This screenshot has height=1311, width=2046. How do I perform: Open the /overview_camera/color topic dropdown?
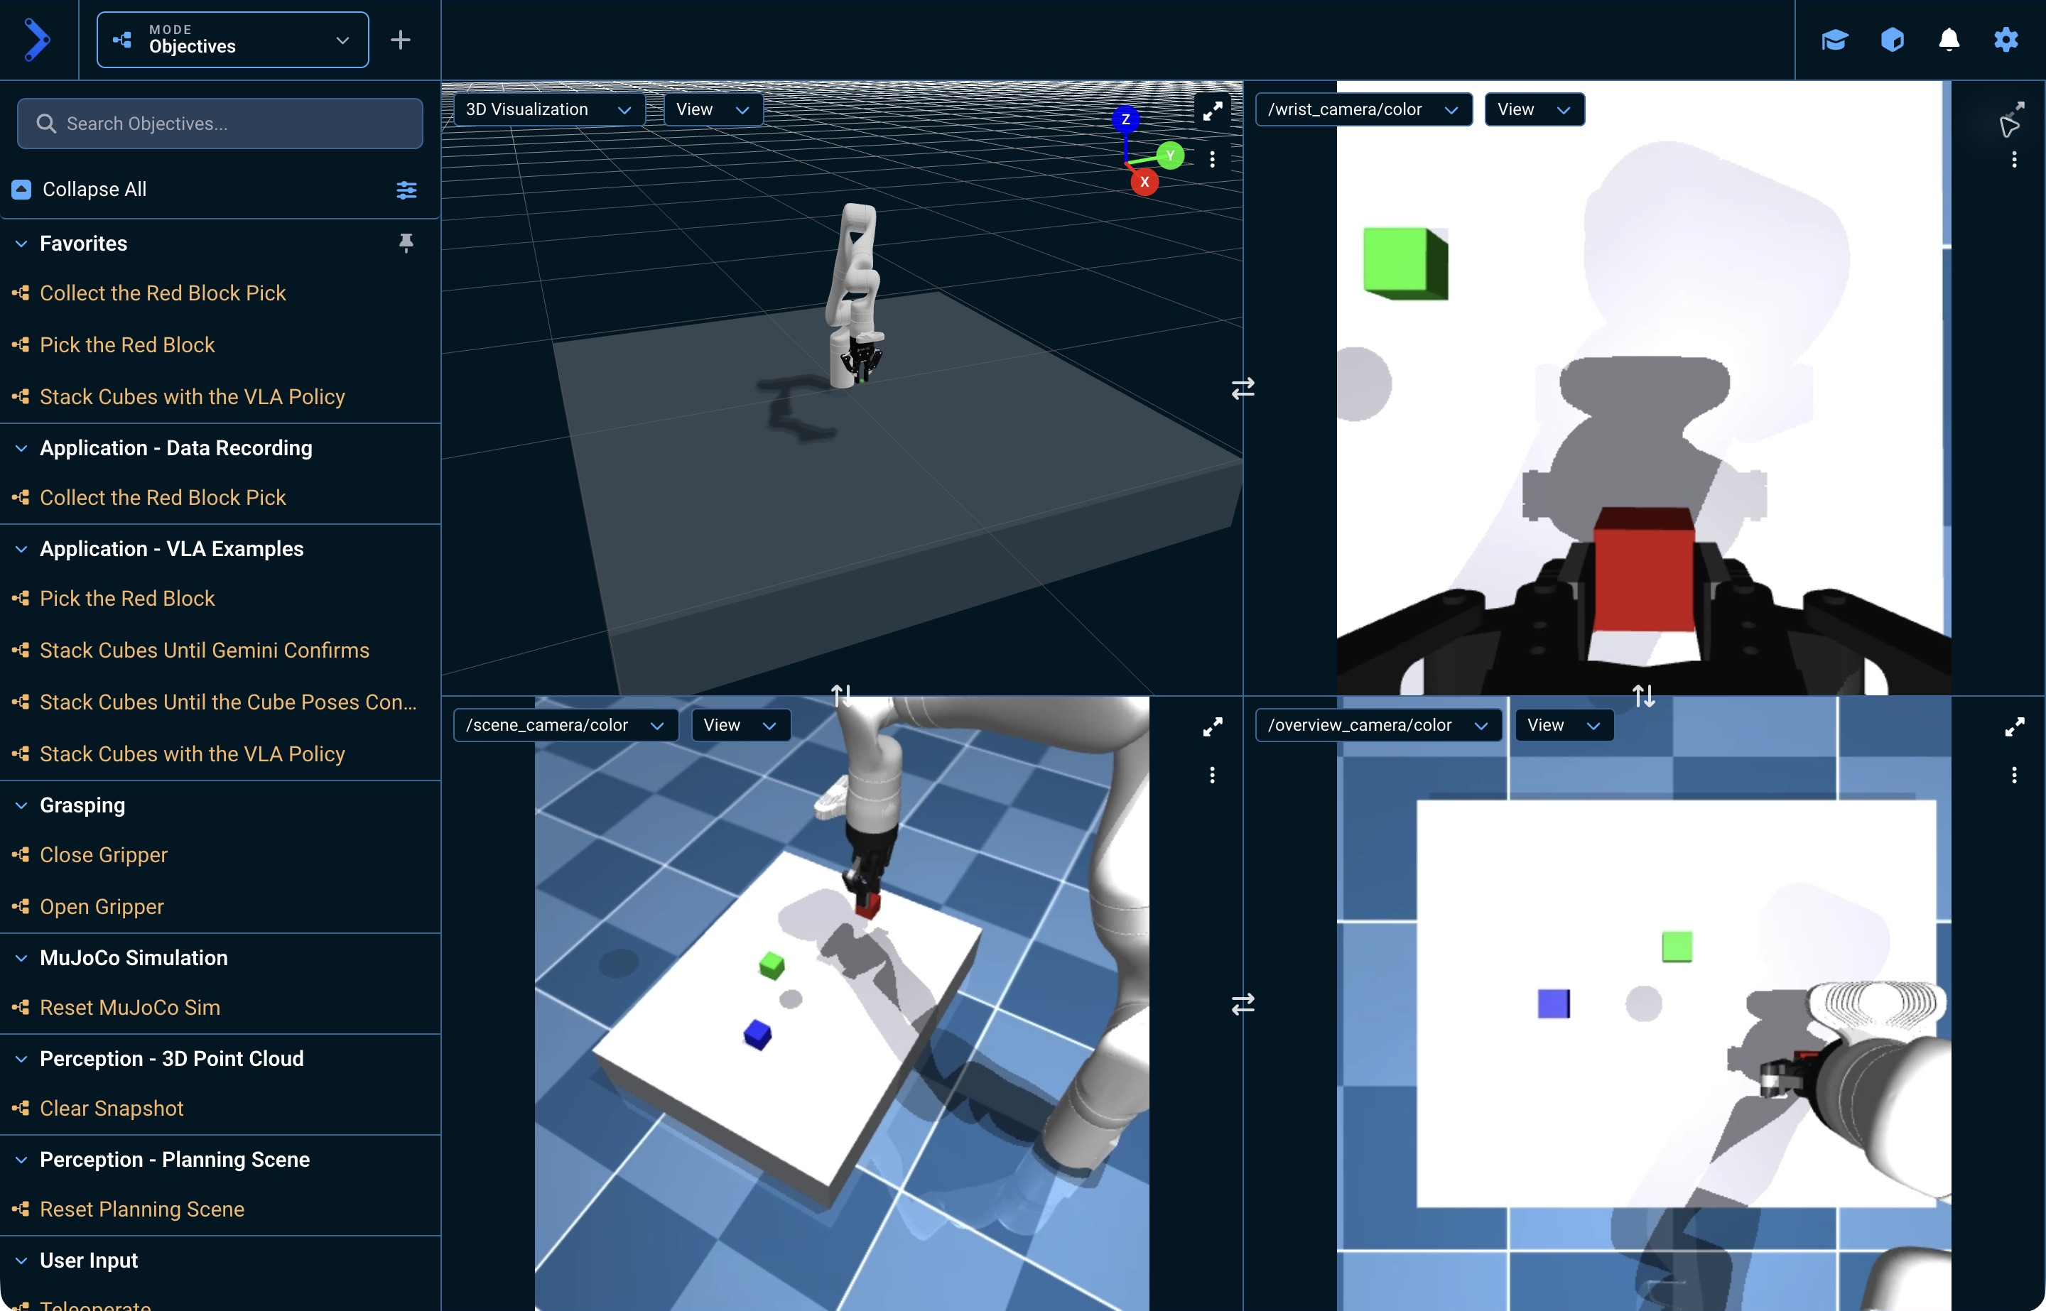point(1377,725)
